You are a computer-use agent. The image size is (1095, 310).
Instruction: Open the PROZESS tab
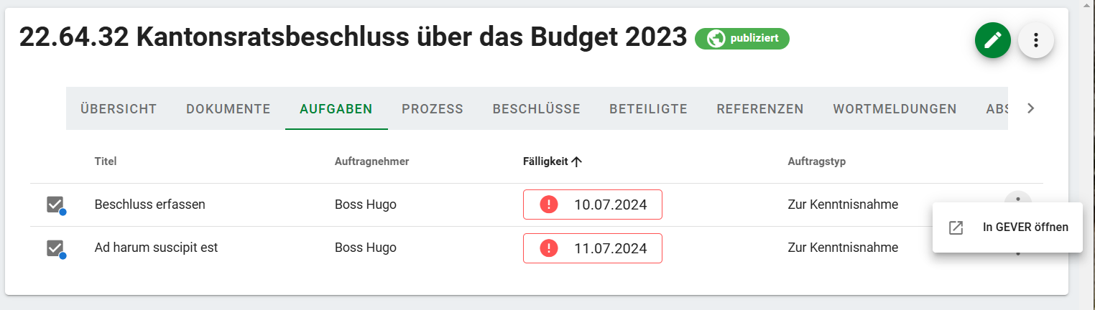tap(432, 109)
